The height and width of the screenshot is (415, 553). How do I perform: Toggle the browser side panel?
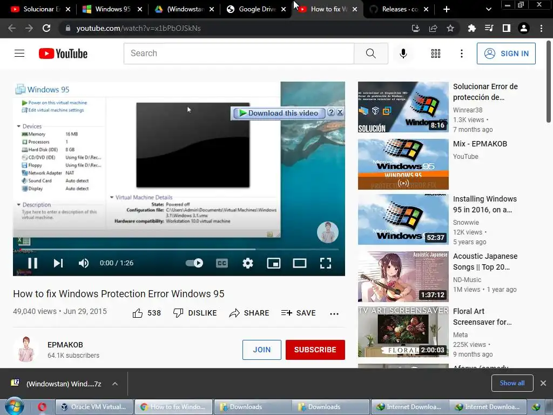click(x=507, y=28)
